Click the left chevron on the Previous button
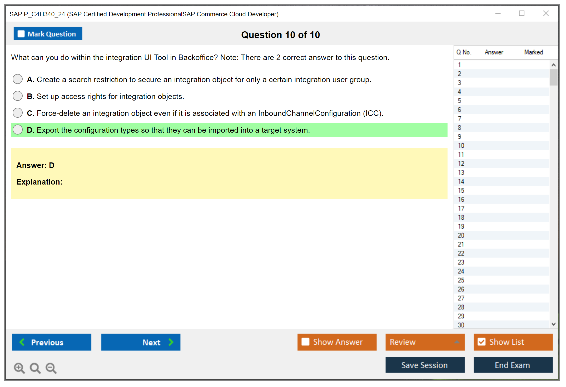Image resolution: width=566 pixels, height=387 pixels. (x=22, y=342)
